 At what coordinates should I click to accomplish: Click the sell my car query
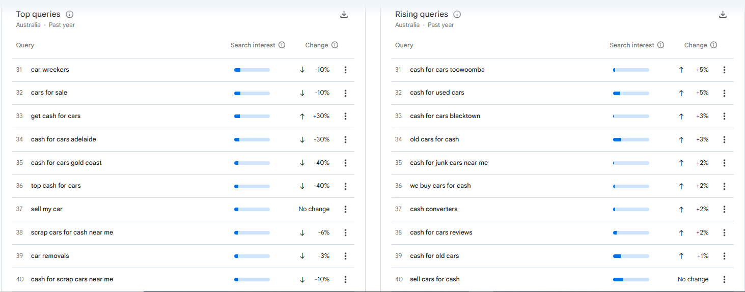(x=47, y=209)
